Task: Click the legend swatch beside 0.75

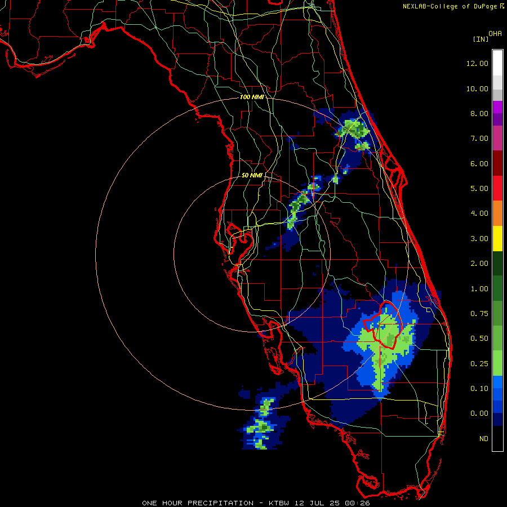Action: coord(497,313)
